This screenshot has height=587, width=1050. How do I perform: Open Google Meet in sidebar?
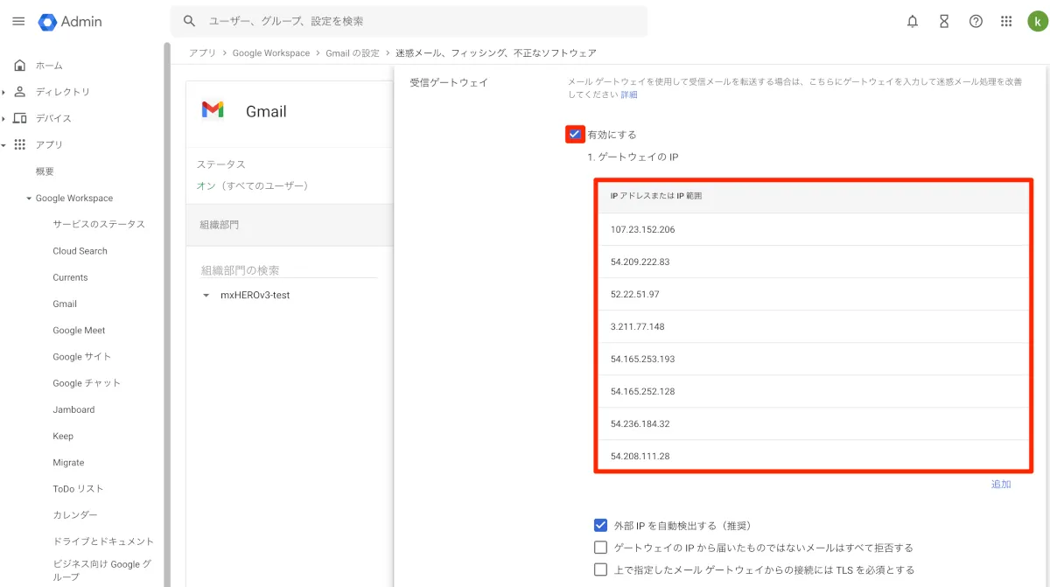(x=79, y=331)
